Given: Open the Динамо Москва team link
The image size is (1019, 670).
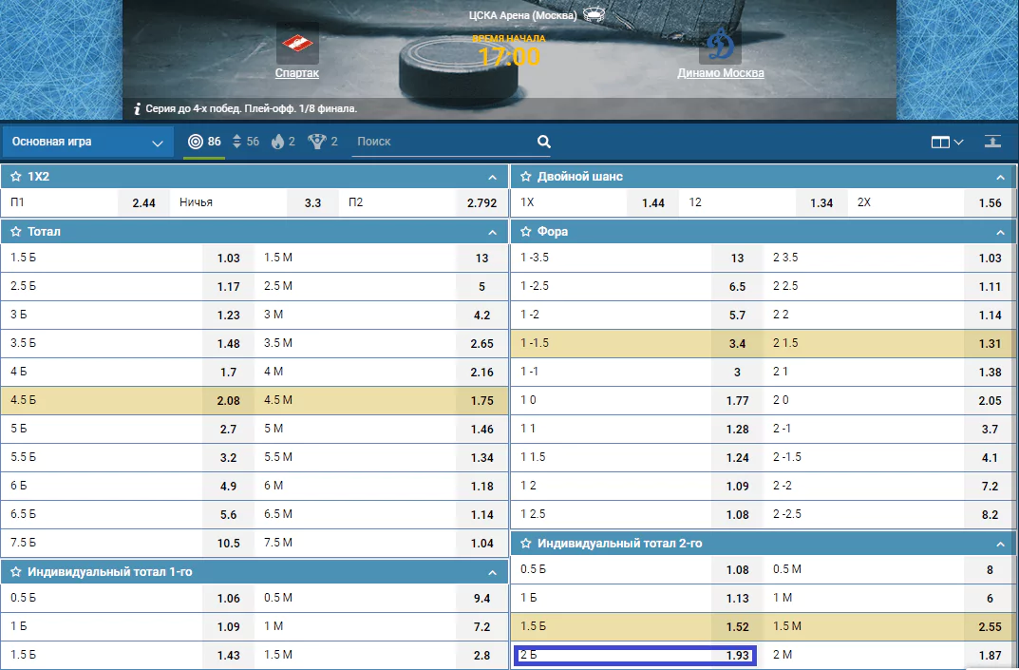Looking at the screenshot, I should tap(720, 73).
